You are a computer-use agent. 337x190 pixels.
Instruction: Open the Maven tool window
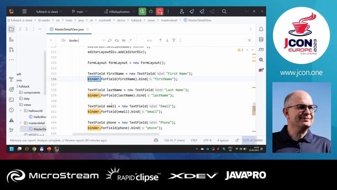(261, 50)
